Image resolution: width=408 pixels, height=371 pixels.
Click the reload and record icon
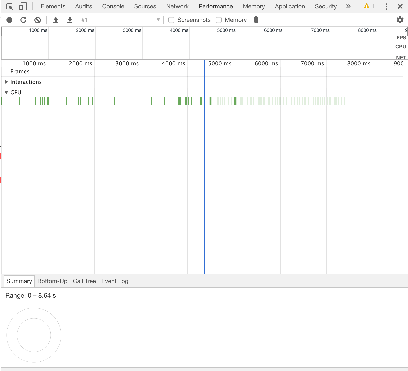point(23,20)
